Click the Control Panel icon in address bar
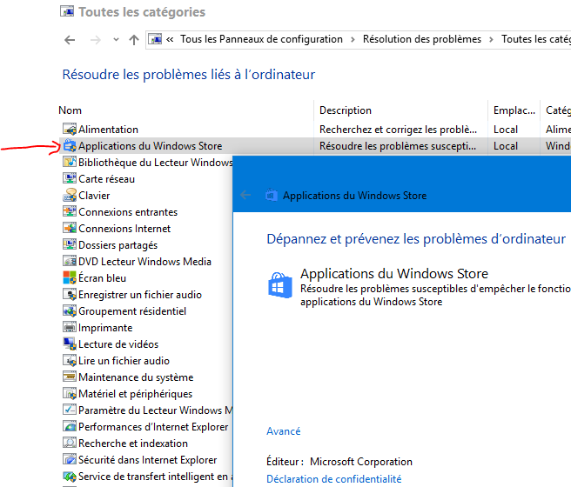Screen dimensions: 571x487 [x=156, y=39]
